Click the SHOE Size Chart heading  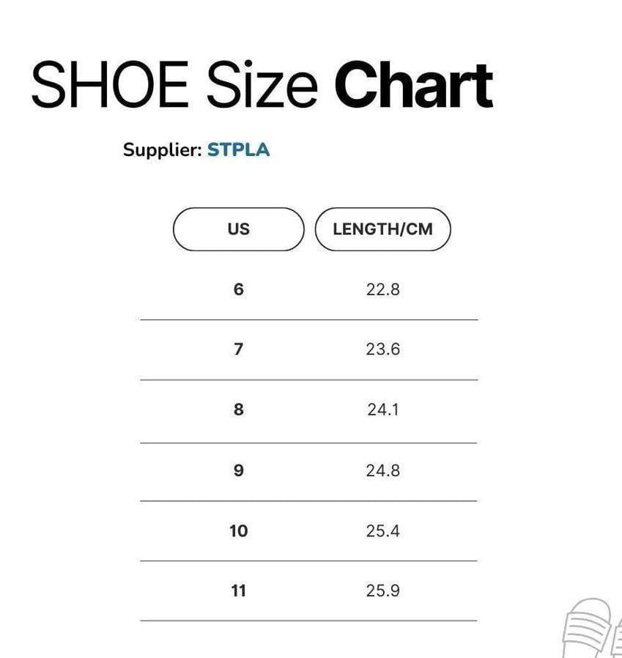click(x=262, y=86)
